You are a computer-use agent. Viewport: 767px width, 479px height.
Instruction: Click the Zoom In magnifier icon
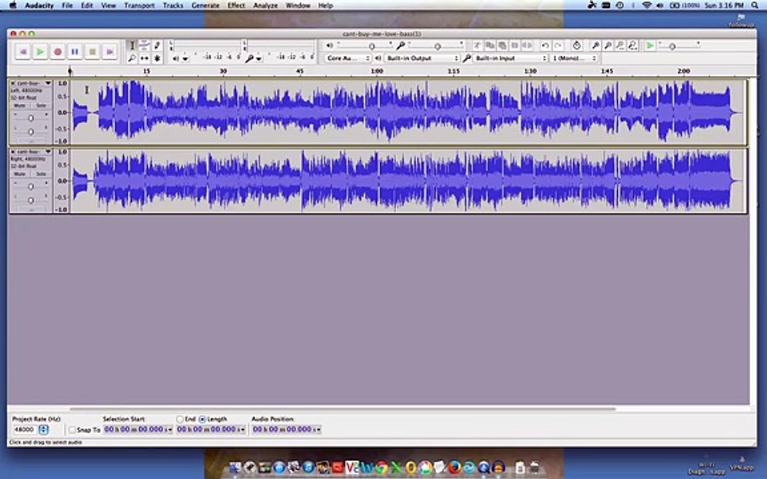point(595,45)
